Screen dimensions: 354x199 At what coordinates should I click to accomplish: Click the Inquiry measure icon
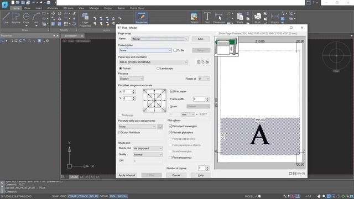tap(274, 18)
